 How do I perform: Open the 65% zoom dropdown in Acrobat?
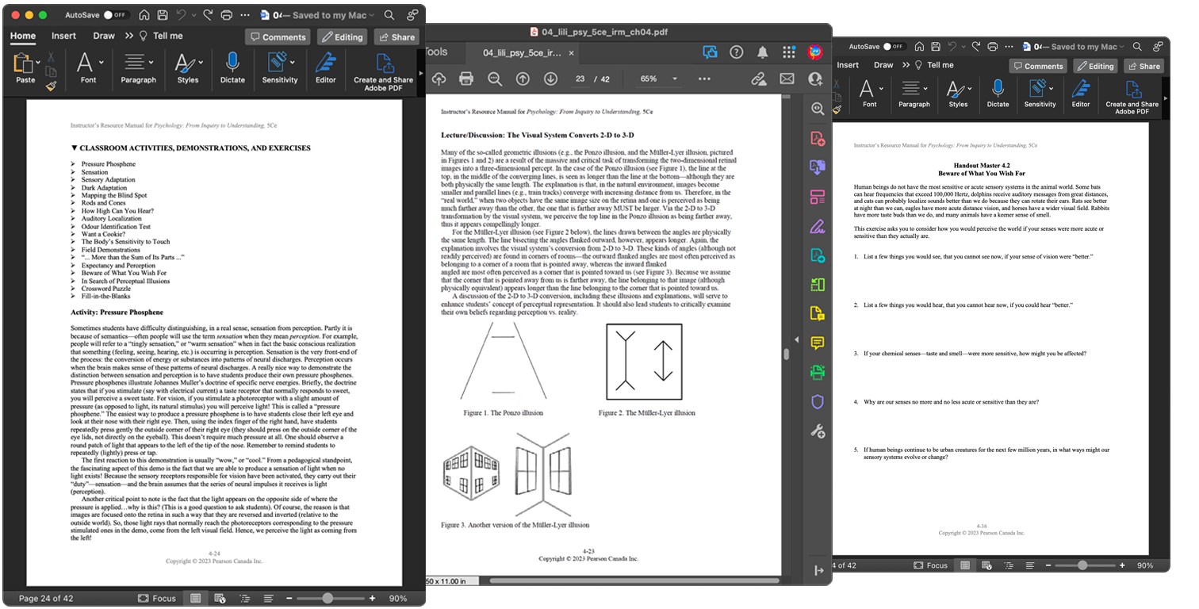(675, 79)
